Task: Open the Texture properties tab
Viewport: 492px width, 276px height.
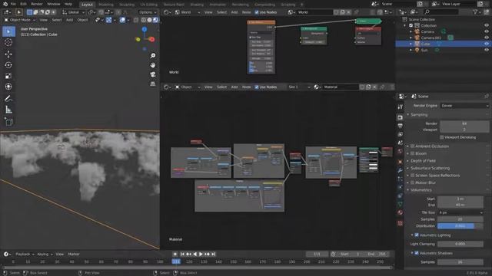Action: tap(400, 223)
